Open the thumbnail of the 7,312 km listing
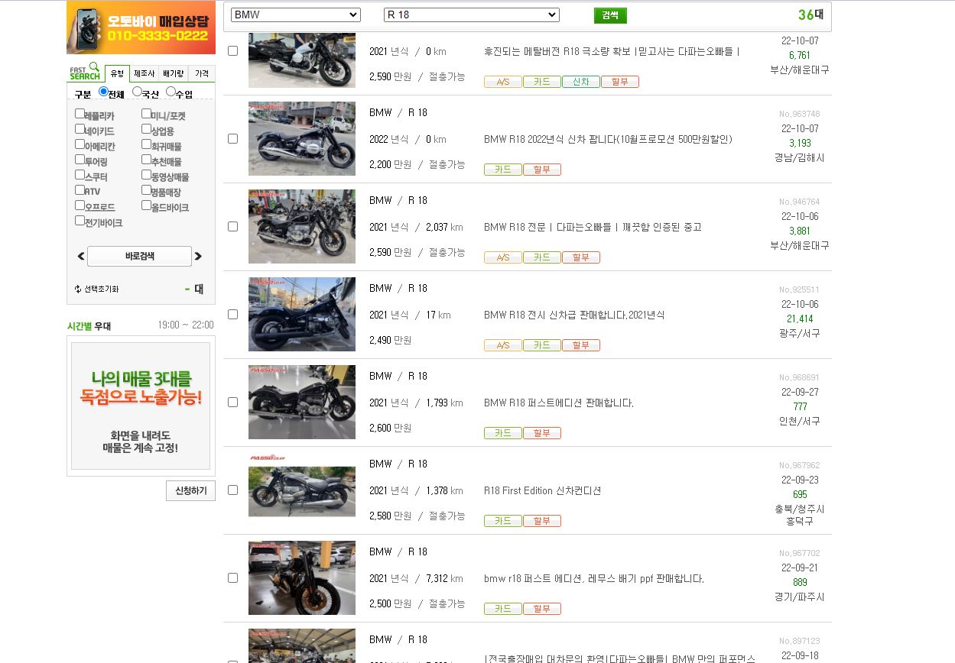955x663 pixels. tap(302, 578)
